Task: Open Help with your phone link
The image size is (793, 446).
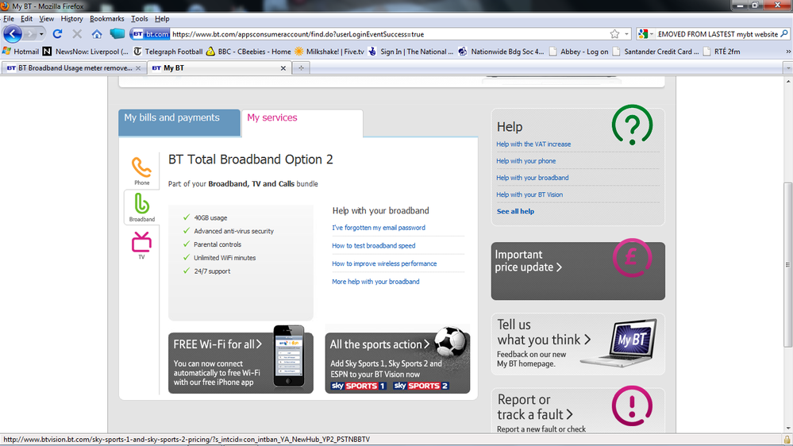Action: pyautogui.click(x=526, y=161)
